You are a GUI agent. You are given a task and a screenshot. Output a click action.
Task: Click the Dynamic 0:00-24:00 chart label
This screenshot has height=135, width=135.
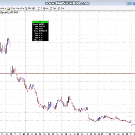tap(10, 13)
